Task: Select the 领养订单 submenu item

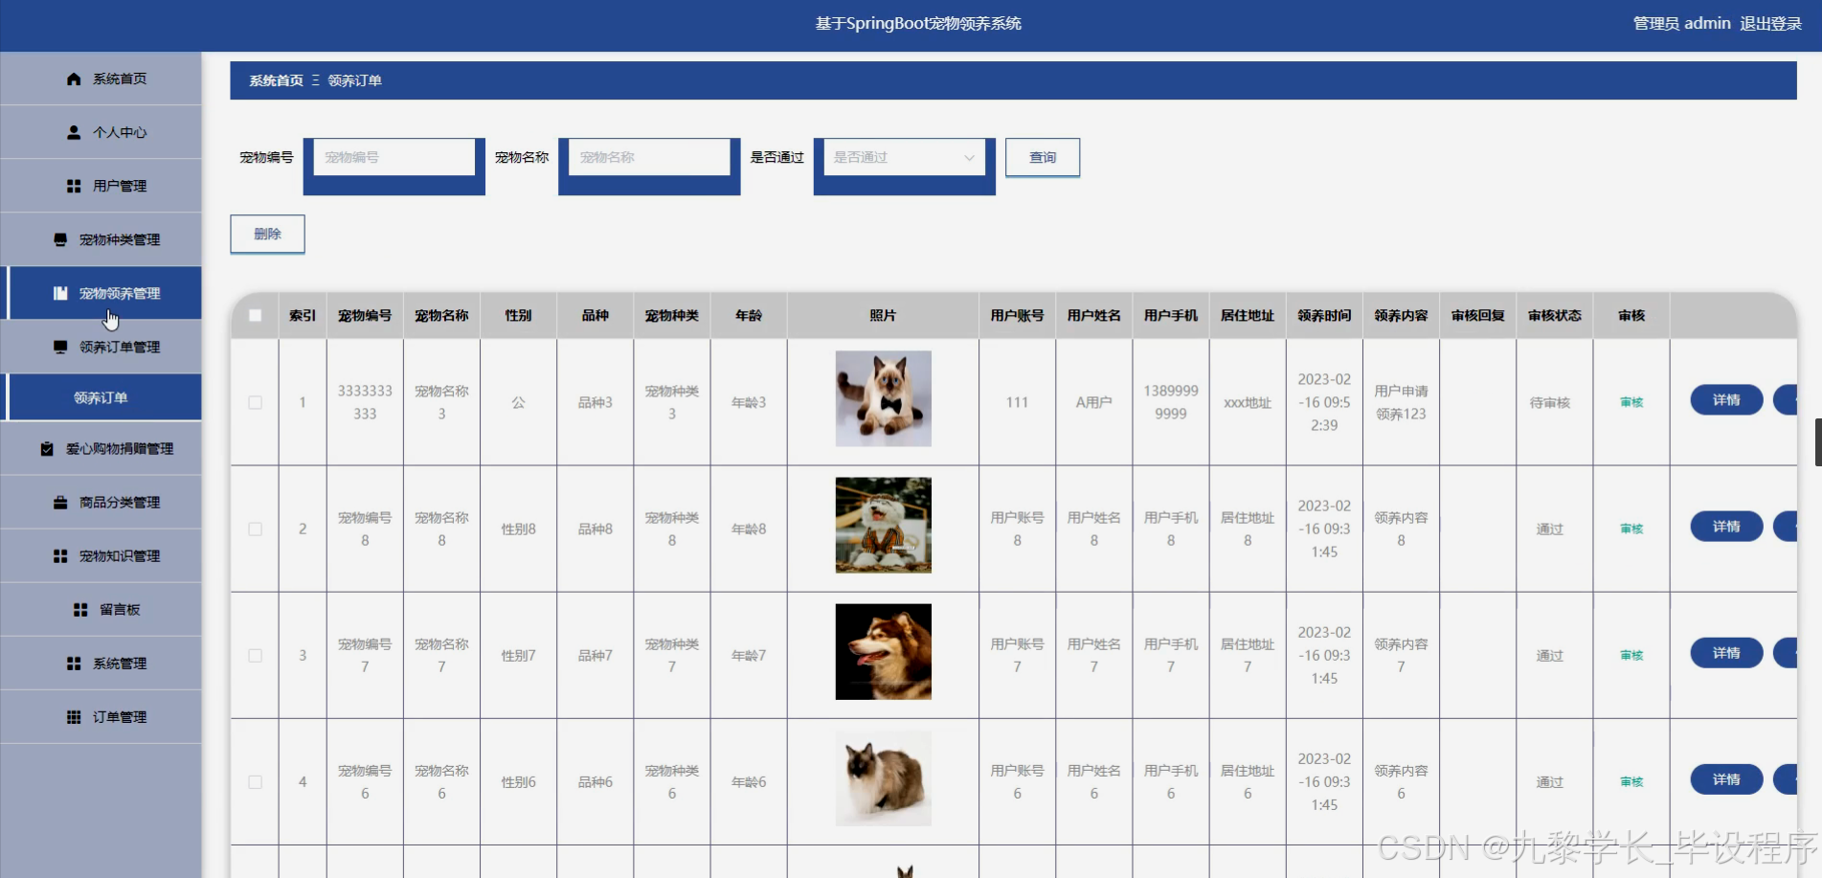Action: point(101,397)
